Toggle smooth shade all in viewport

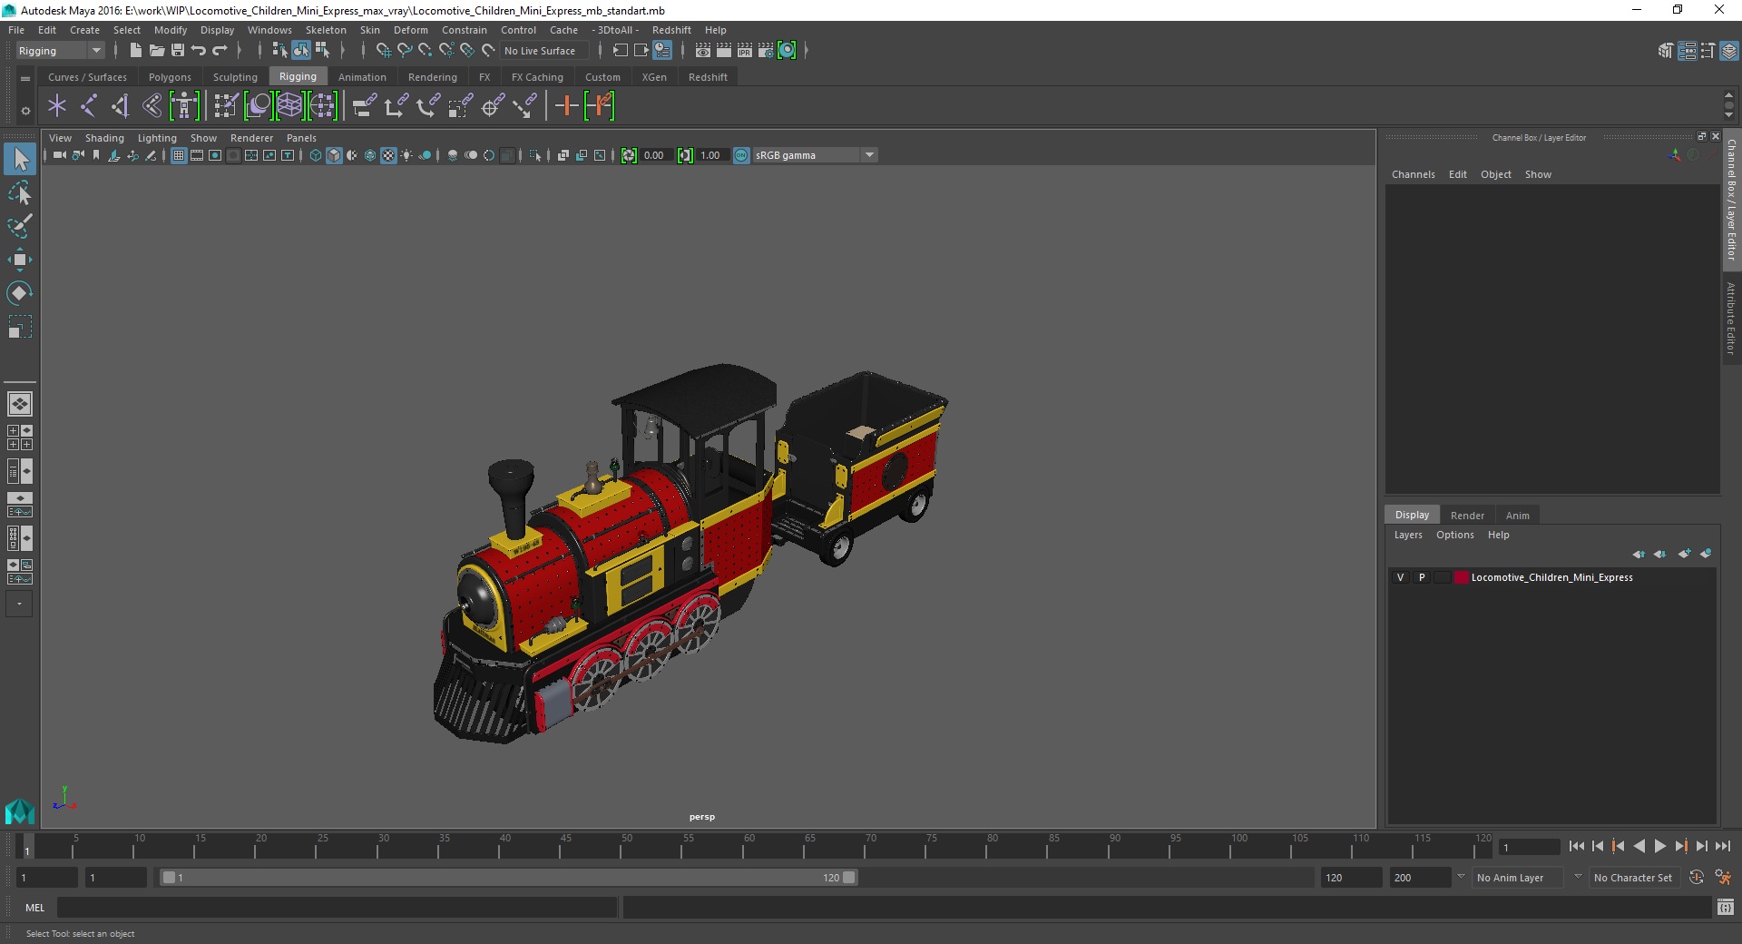click(x=334, y=155)
